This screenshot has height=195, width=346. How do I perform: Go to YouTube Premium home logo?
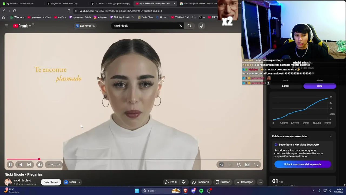(22, 26)
